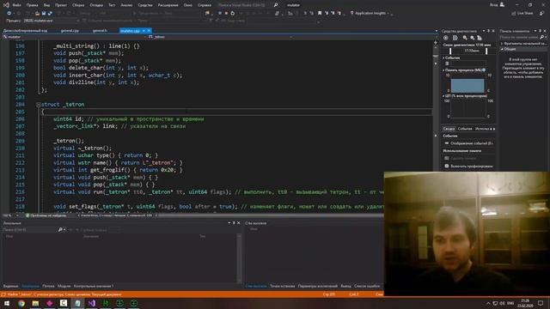The width and height of the screenshot is (550, 309).
Task: Close the diagnostics tools panel
Action: [x=493, y=31]
